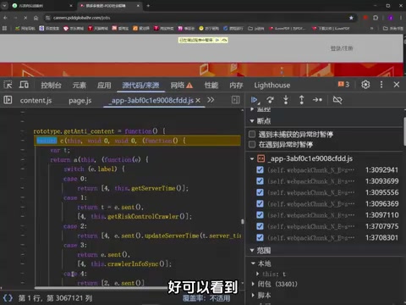Click the code editor vertical scrollbar thumb

243,221
